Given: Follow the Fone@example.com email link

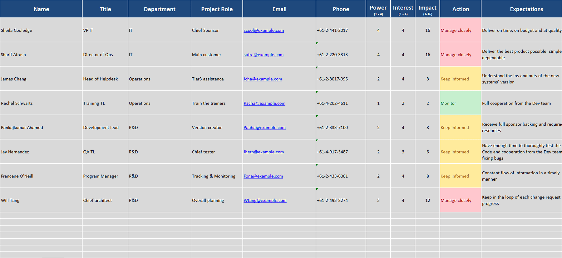Looking at the screenshot, I should tap(263, 176).
